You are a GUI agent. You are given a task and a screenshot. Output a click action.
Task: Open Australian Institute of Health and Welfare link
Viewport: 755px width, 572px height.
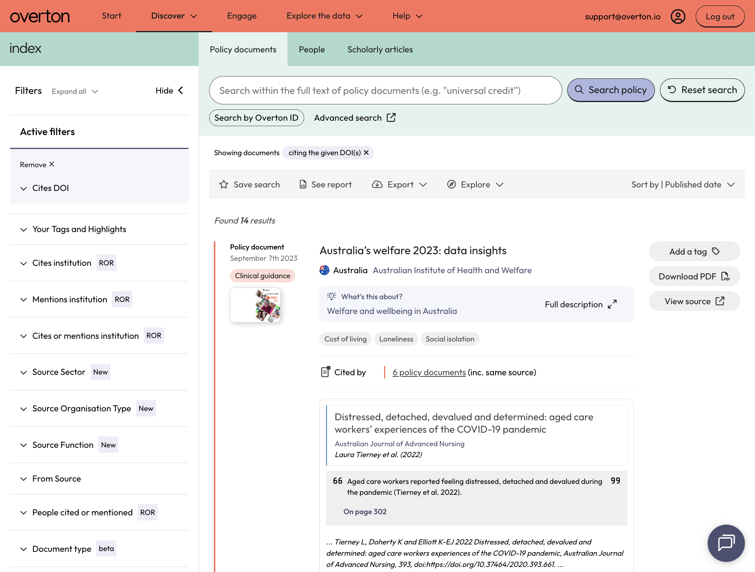[452, 270]
